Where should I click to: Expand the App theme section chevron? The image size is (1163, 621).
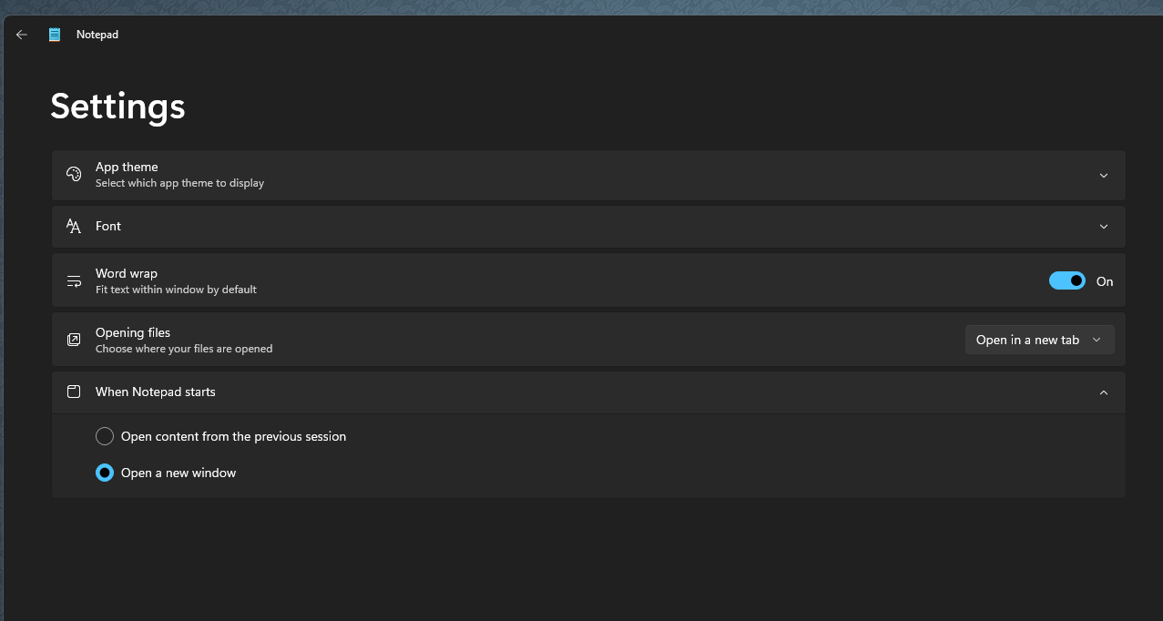(1104, 176)
